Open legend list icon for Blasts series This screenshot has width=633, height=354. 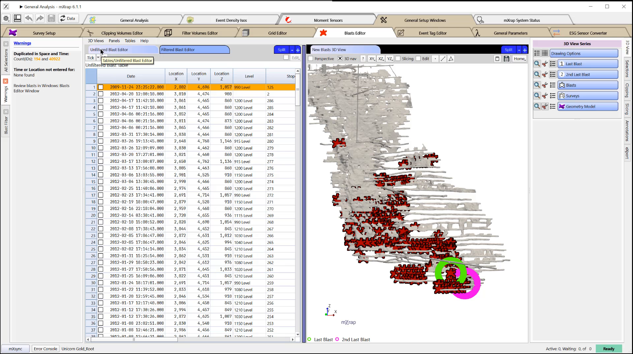pos(553,85)
